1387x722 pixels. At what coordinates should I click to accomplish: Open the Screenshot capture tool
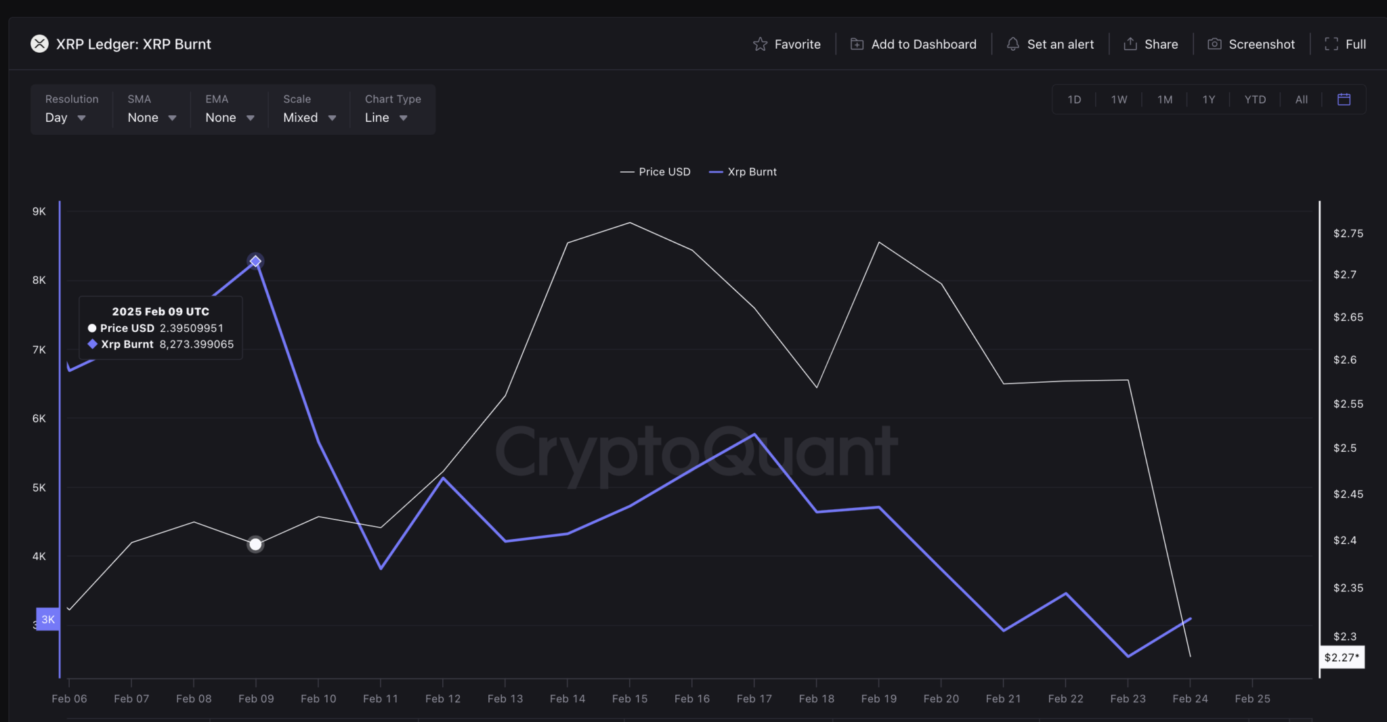tap(1252, 43)
